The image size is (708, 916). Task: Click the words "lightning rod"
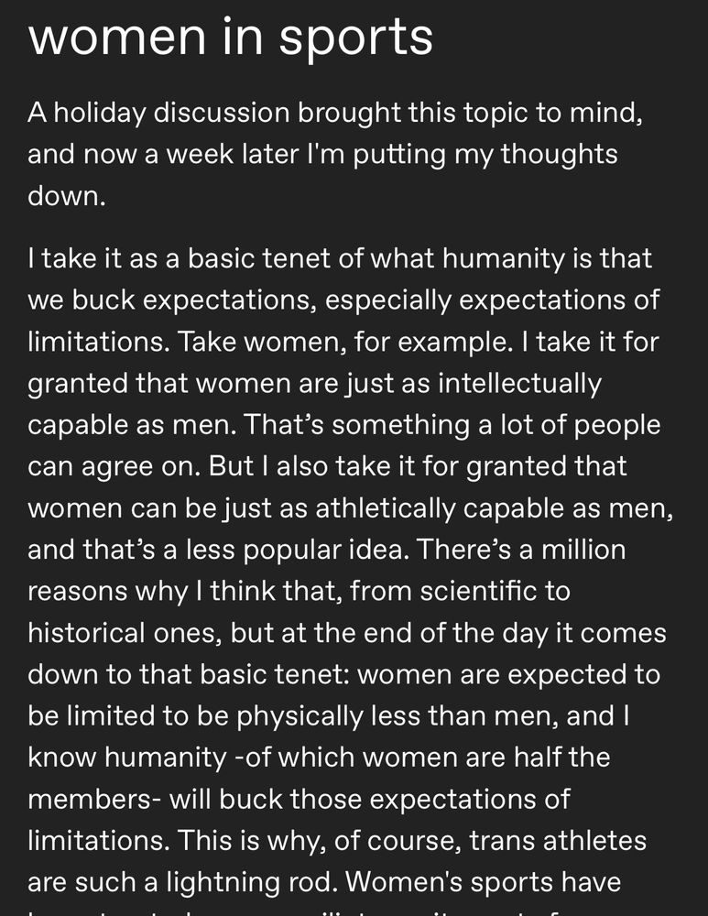coord(249,883)
